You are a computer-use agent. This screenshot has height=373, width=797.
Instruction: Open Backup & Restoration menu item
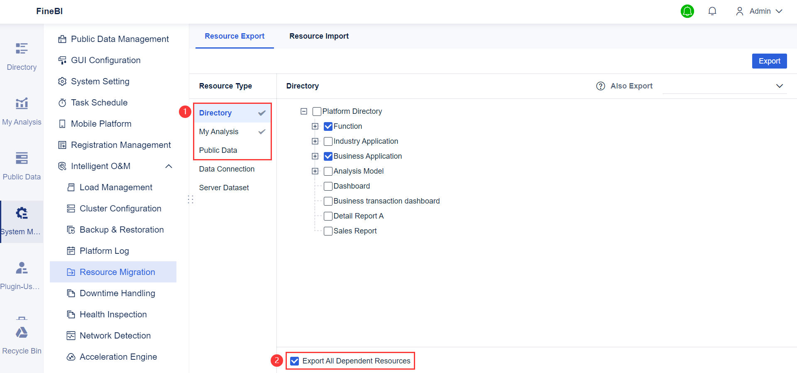121,230
